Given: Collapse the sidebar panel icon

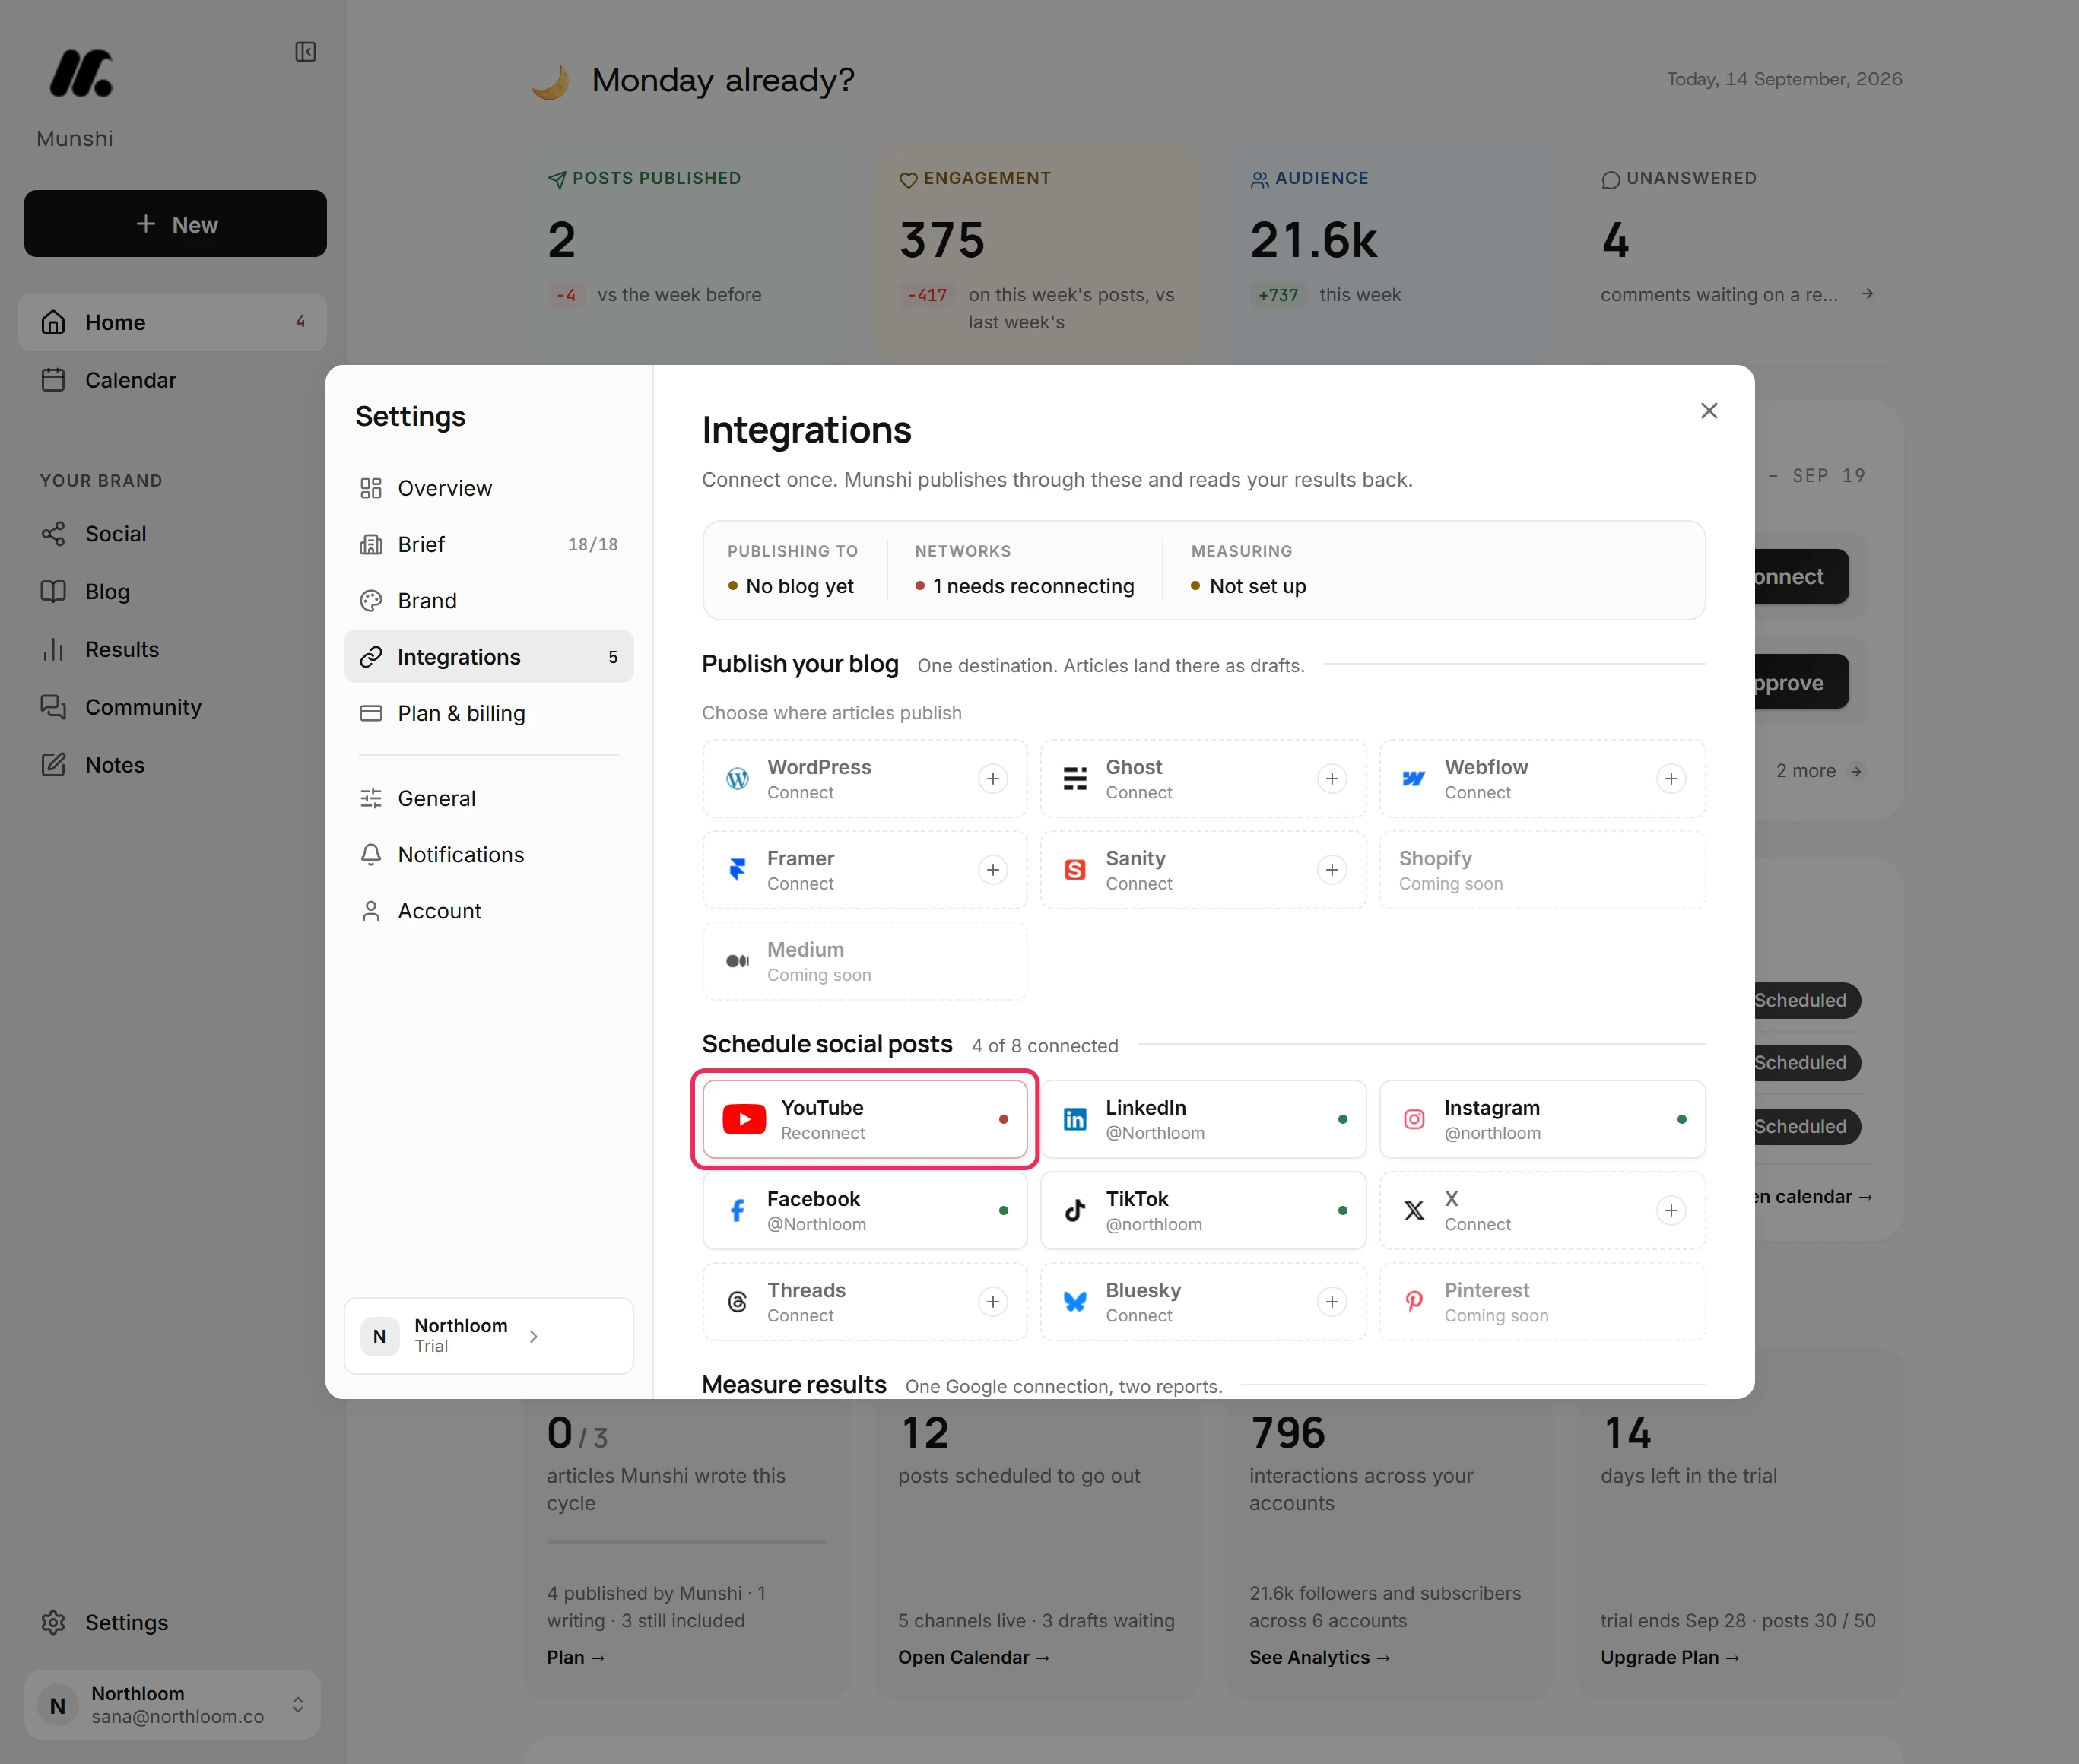Looking at the screenshot, I should pos(306,51).
